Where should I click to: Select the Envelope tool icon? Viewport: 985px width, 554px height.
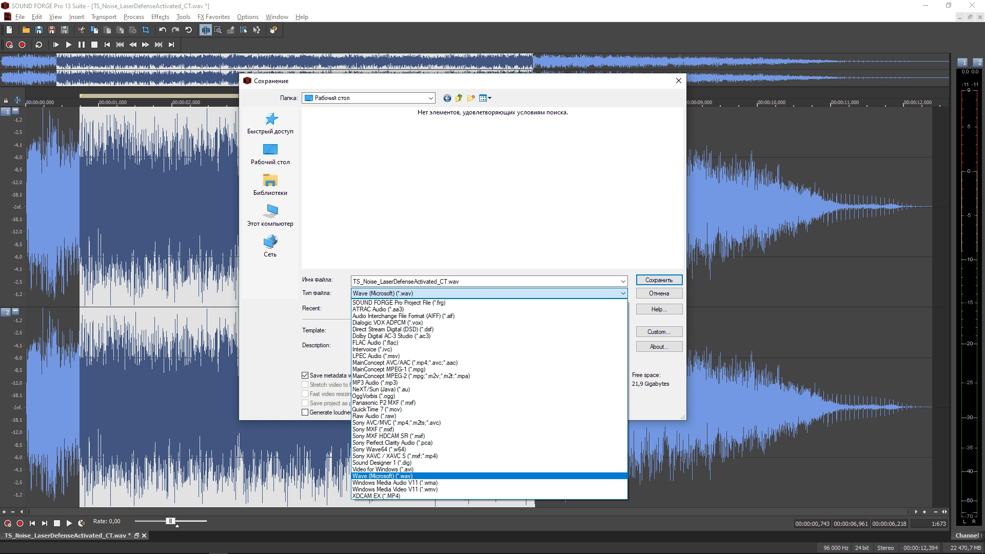(x=257, y=30)
